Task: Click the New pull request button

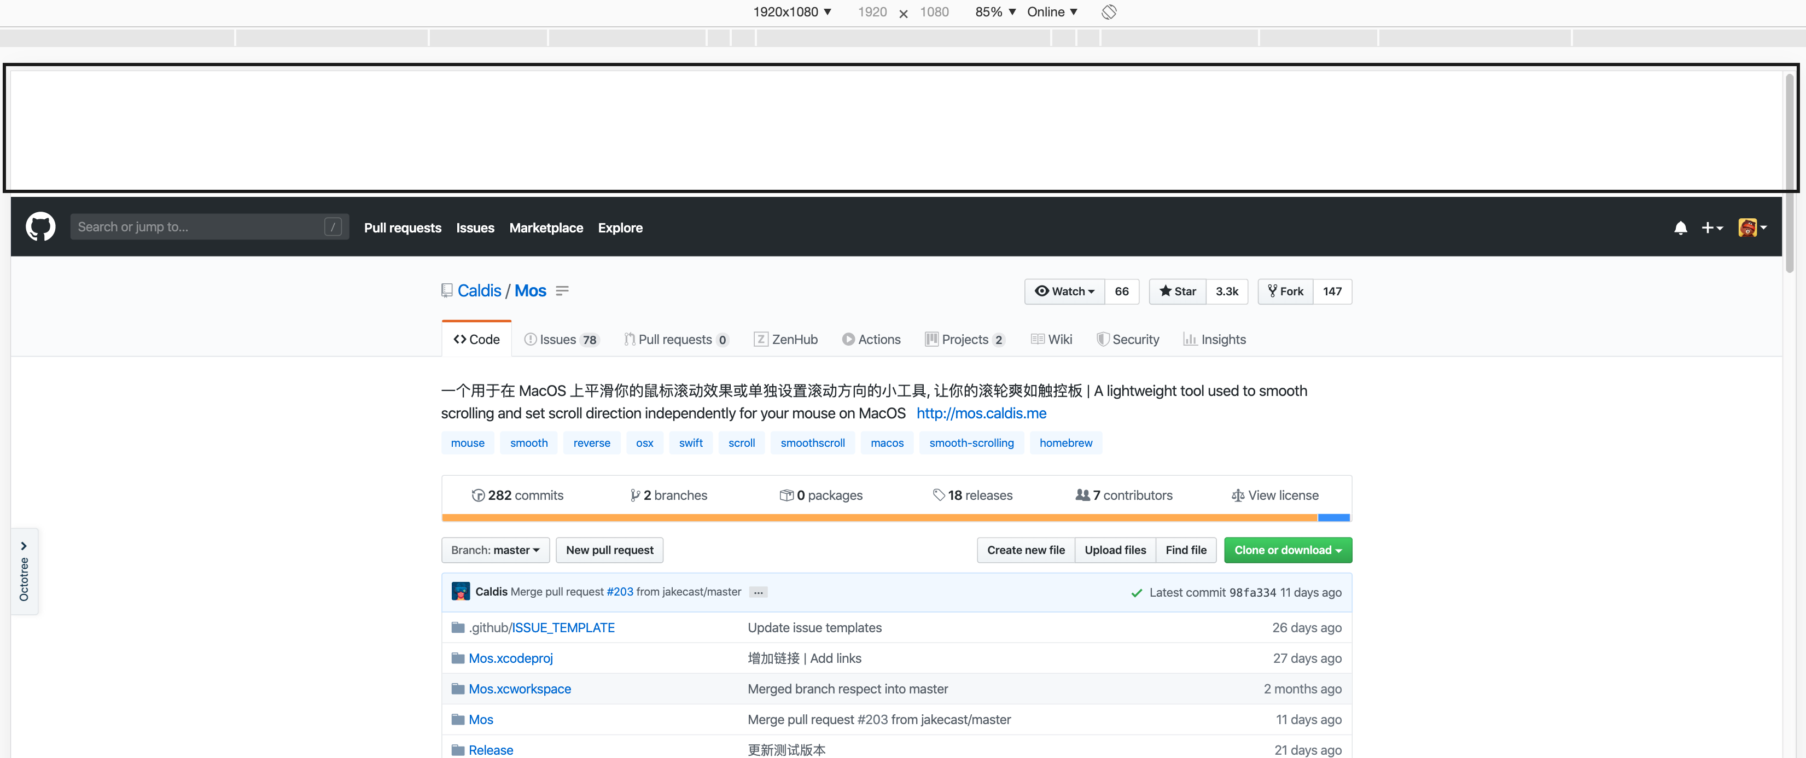Action: point(609,550)
